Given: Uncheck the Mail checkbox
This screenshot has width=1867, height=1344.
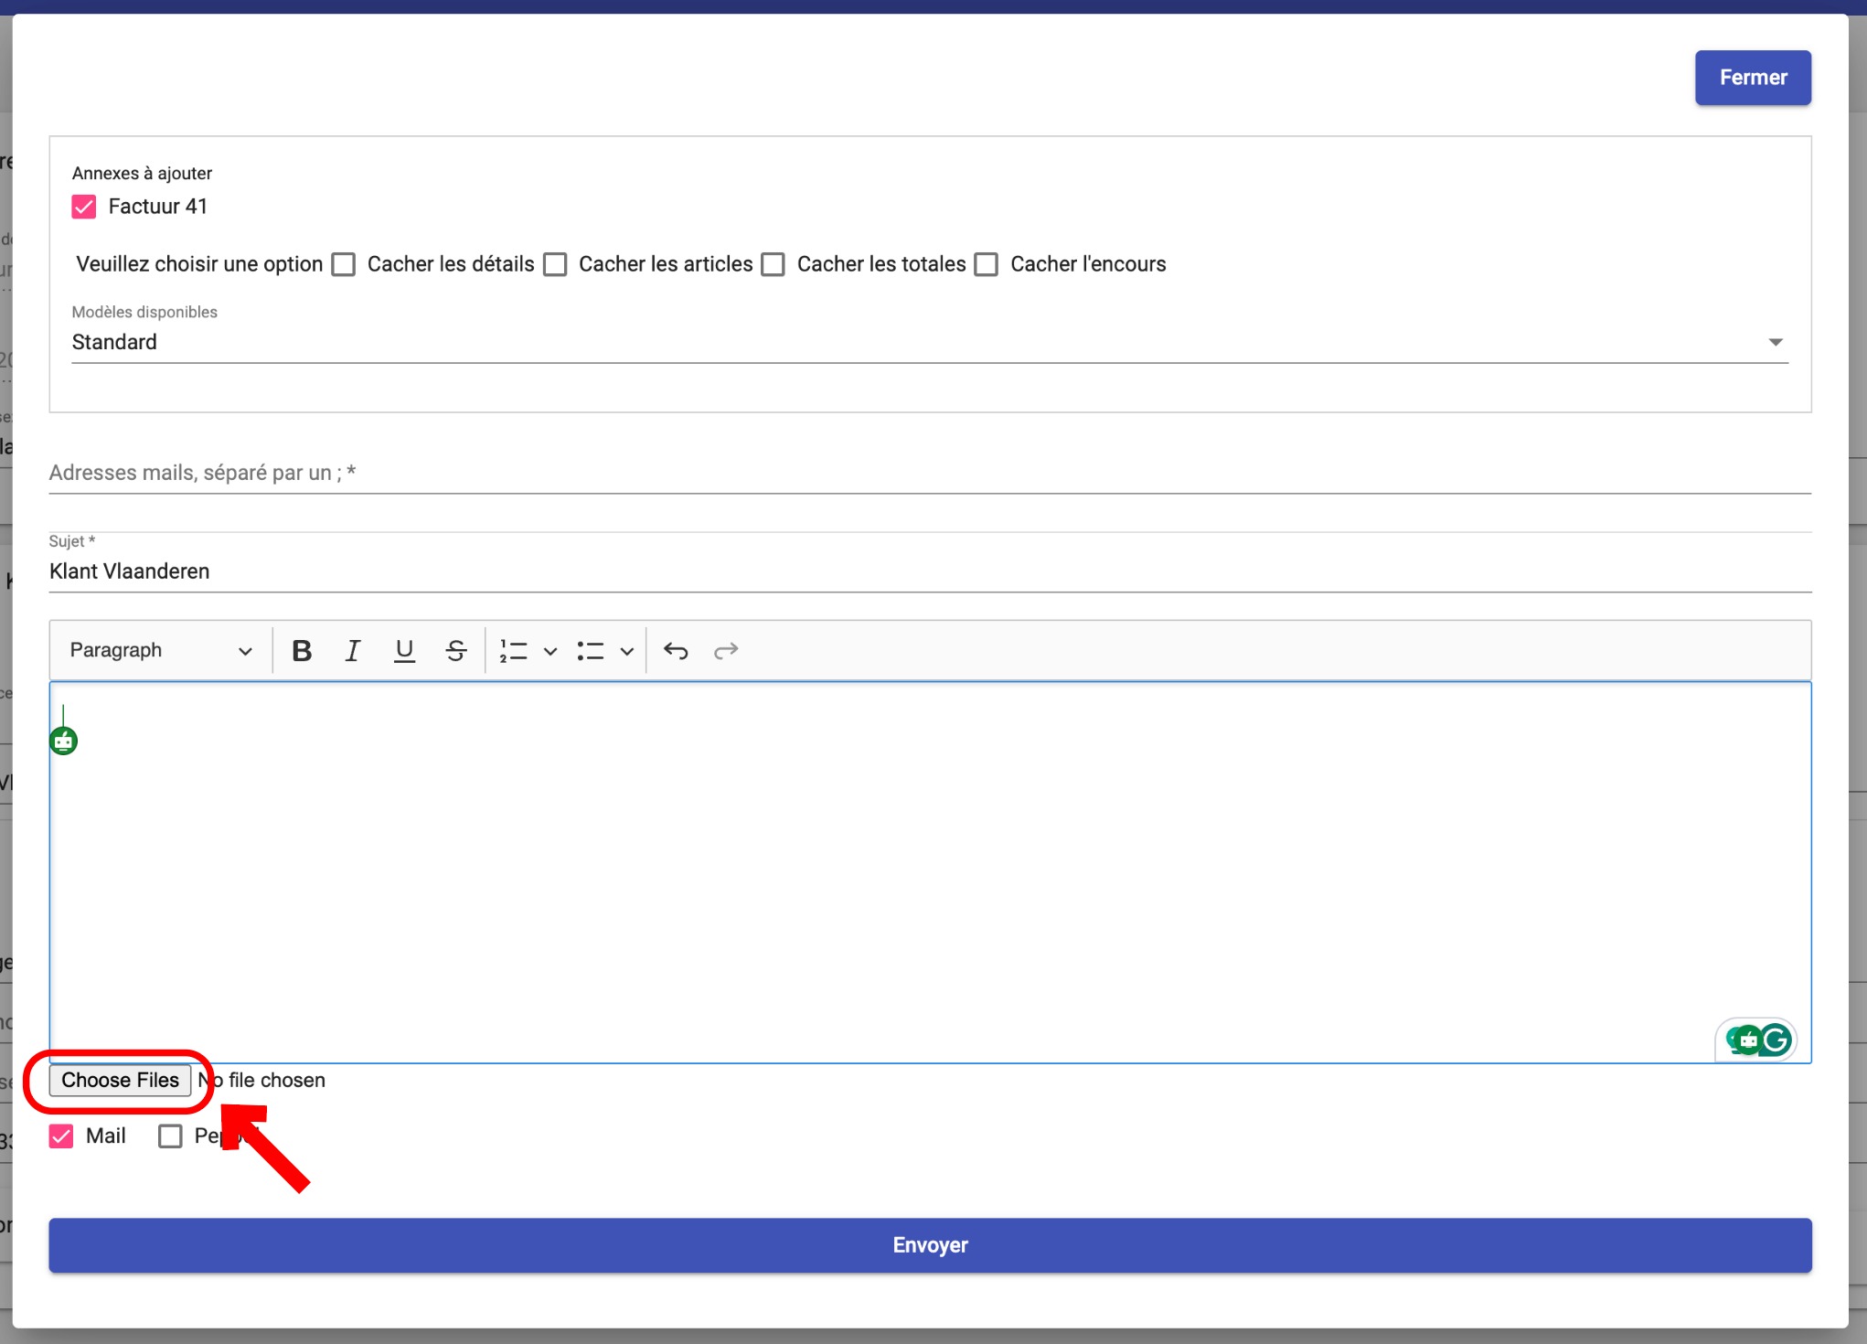Looking at the screenshot, I should [x=61, y=1136].
